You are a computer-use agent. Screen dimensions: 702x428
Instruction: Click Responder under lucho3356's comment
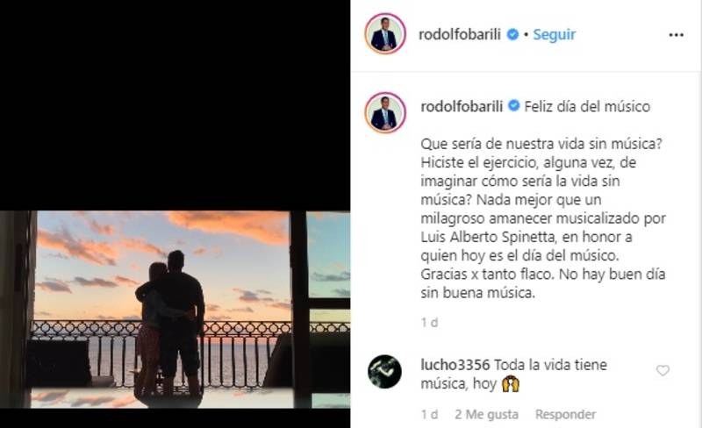pos(565,415)
